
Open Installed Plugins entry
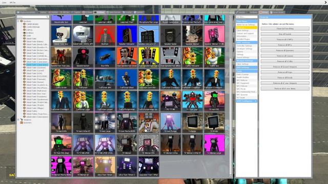pos(247,39)
